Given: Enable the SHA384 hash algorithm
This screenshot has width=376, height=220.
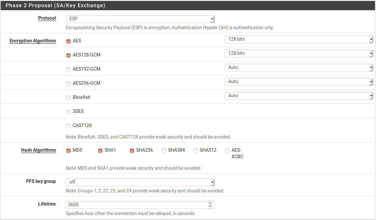Looking at the screenshot, I should coord(164,150).
